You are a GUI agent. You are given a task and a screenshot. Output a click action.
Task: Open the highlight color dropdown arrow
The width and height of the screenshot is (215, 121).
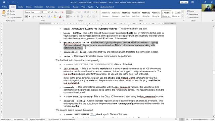pyautogui.click(x=57, y=16)
